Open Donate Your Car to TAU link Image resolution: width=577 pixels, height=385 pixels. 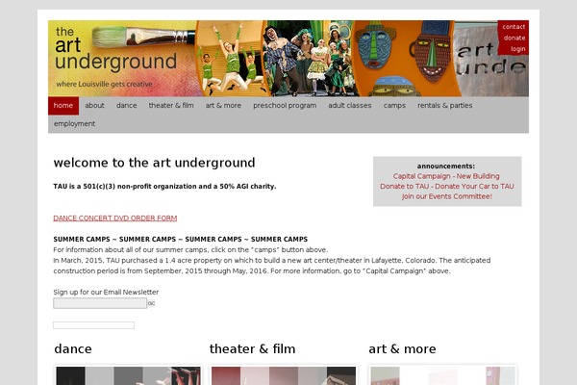coord(474,186)
